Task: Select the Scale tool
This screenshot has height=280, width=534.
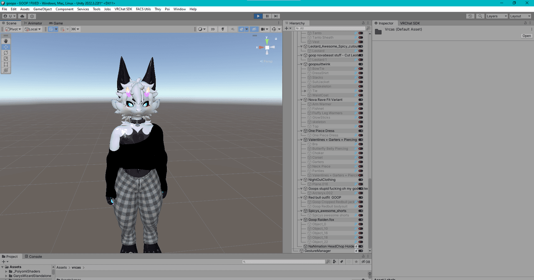Action: (x=6, y=59)
